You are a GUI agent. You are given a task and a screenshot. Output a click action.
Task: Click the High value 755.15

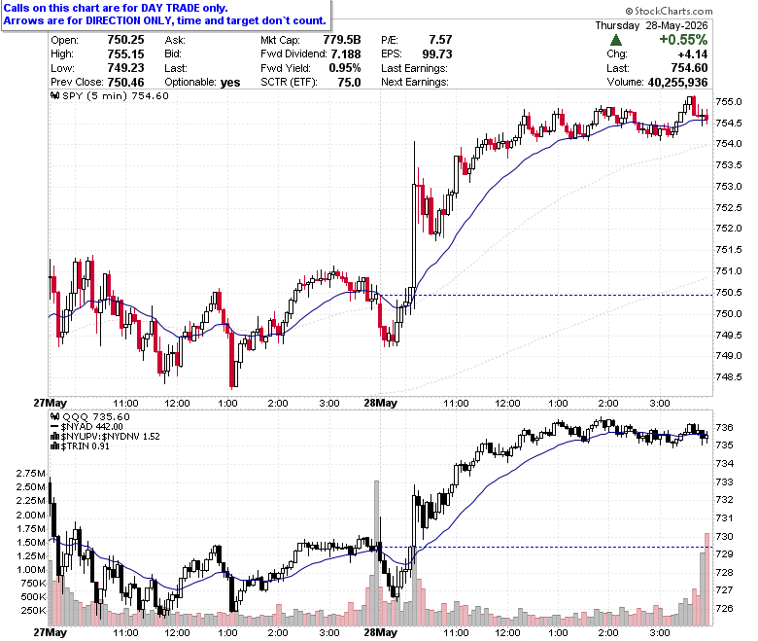pos(125,54)
